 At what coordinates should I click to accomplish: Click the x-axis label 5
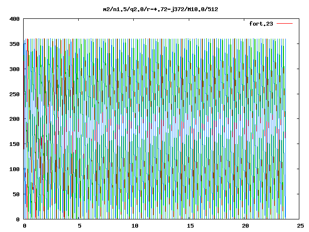coord(80,226)
